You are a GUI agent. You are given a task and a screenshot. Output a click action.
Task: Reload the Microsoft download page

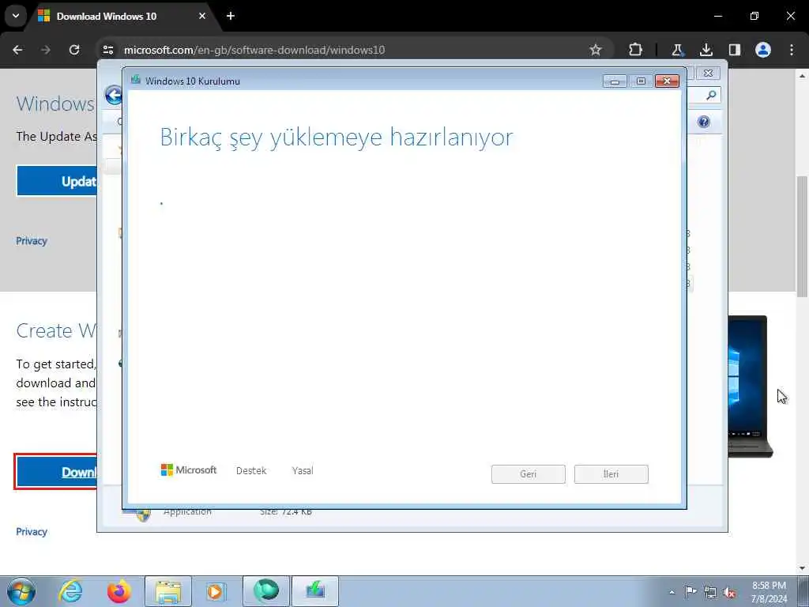tap(74, 50)
